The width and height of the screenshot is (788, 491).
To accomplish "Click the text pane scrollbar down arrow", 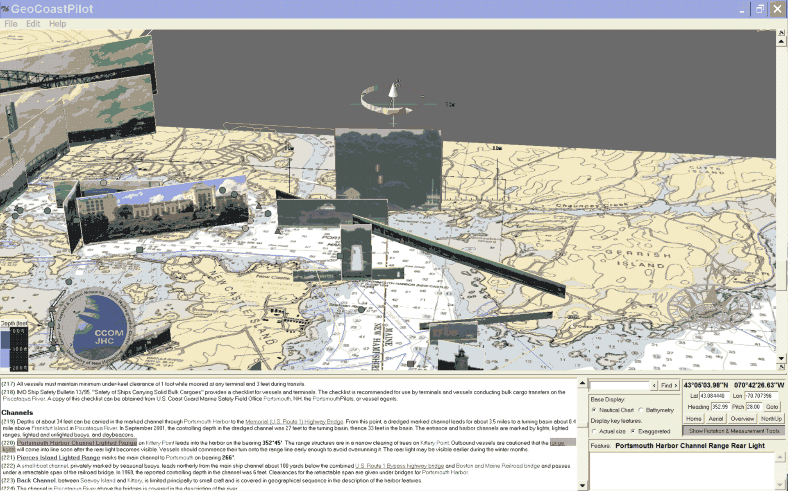I will 582,486.
